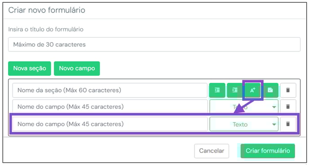
Task: Cancel the form creation dialog
Action: (212, 151)
